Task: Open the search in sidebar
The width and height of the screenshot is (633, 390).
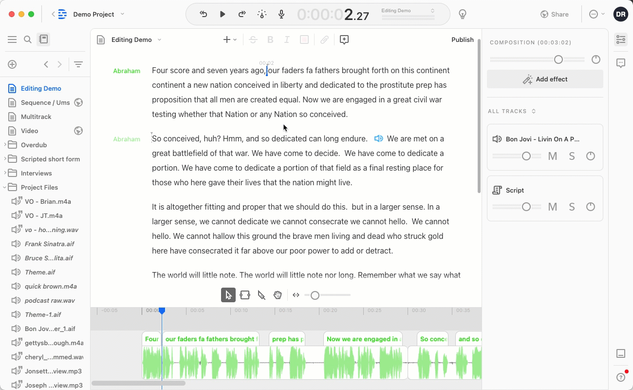Action: click(x=28, y=39)
